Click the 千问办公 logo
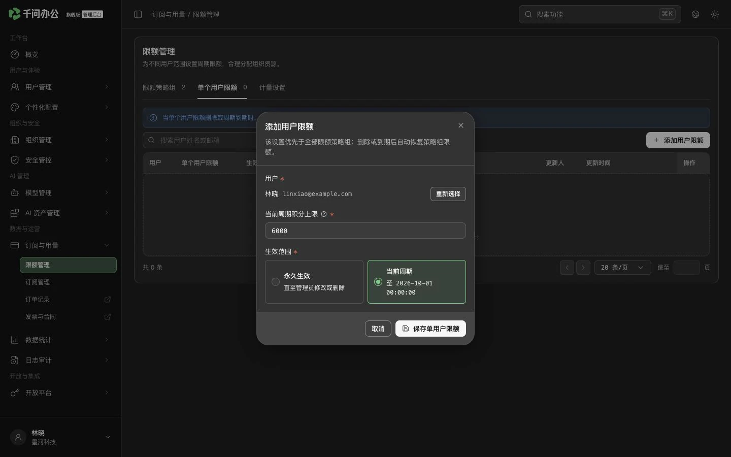The height and width of the screenshot is (457, 731). coord(34,14)
